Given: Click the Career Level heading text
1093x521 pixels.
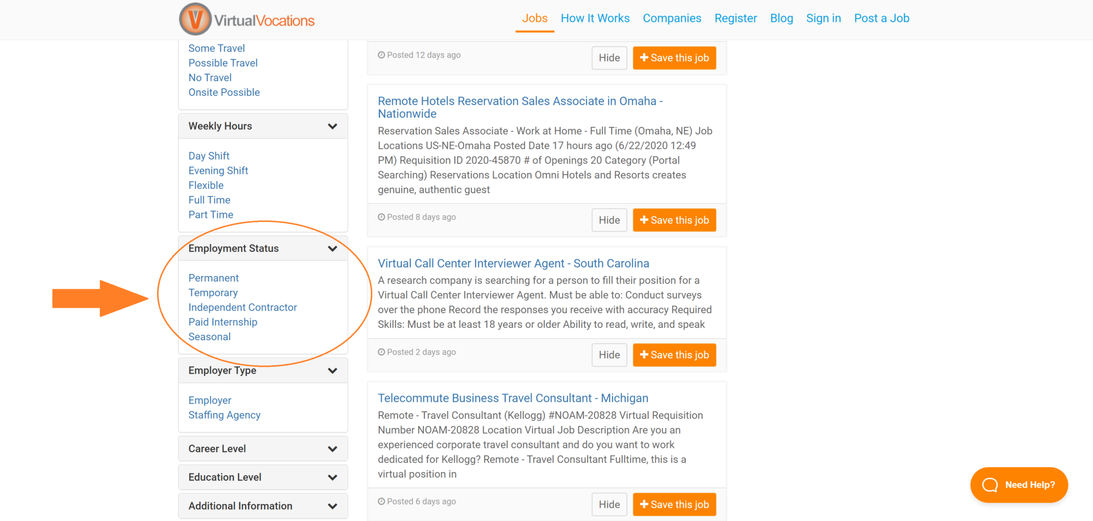Looking at the screenshot, I should 217,449.
